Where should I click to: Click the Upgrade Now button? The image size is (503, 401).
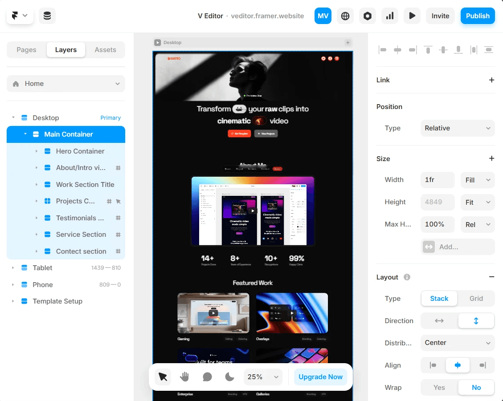tap(320, 377)
